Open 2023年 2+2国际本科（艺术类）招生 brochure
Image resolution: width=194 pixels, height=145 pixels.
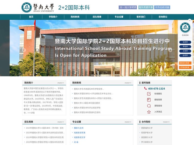coord(45,128)
